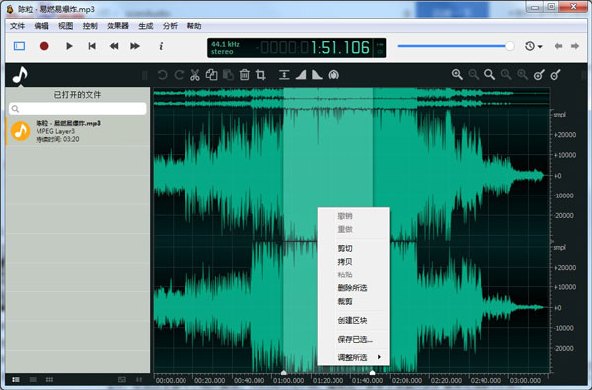592x390 pixels.
Task: Click the overview waveform strip at top
Action: (x=351, y=98)
